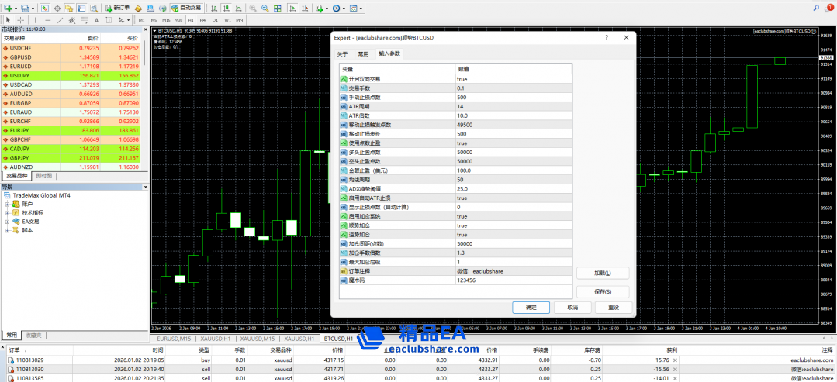This screenshot has width=837, height=382.
Task: Switch to the 常用 tab in dialog
Action: (x=363, y=53)
